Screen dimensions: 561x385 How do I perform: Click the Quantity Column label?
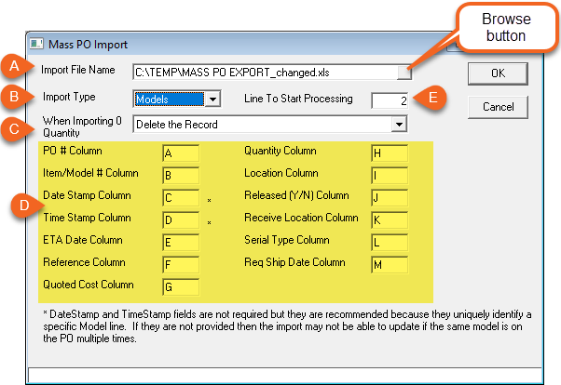point(280,151)
